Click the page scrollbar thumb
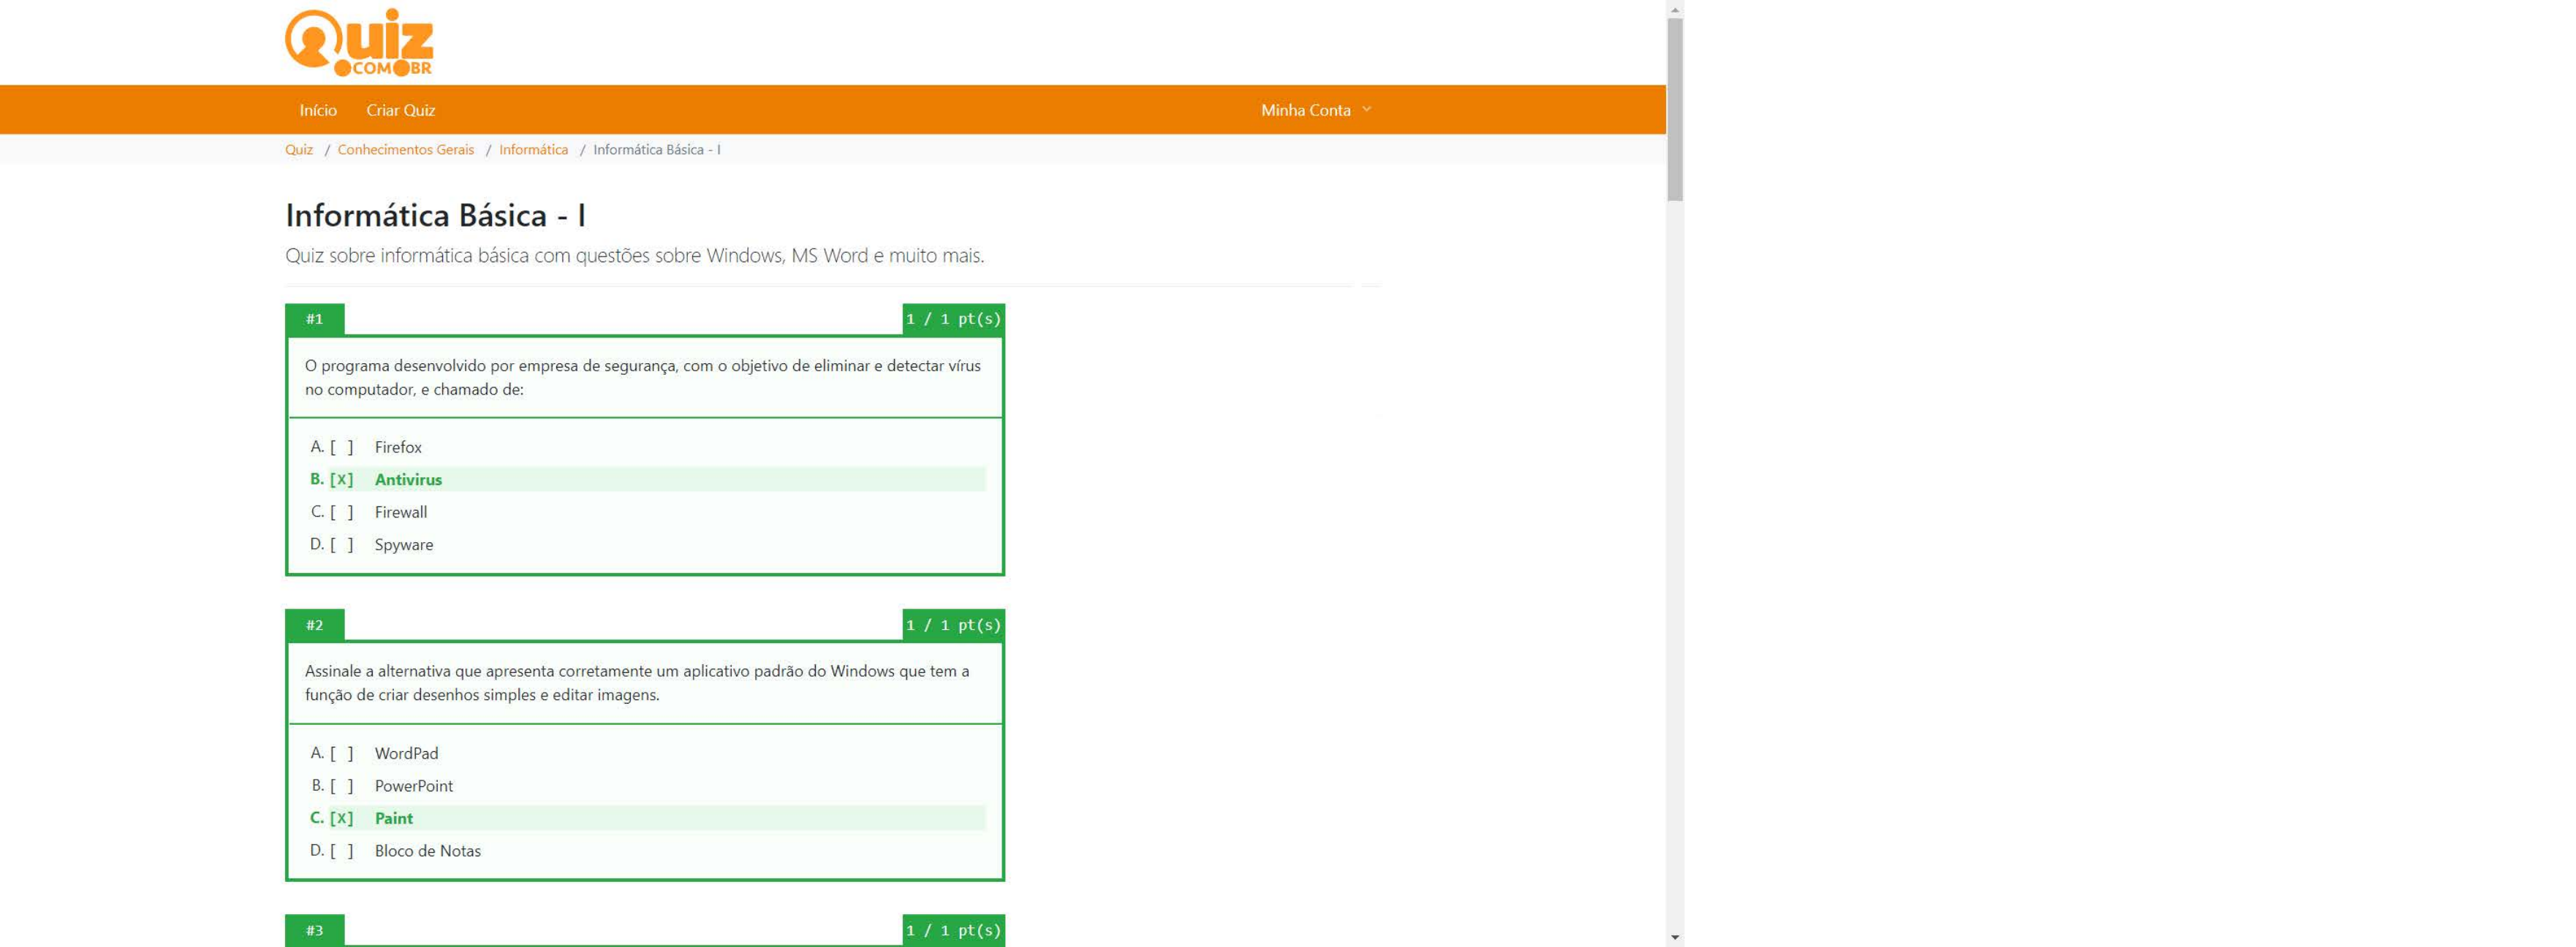Image resolution: width=2576 pixels, height=947 pixels. [x=1675, y=109]
